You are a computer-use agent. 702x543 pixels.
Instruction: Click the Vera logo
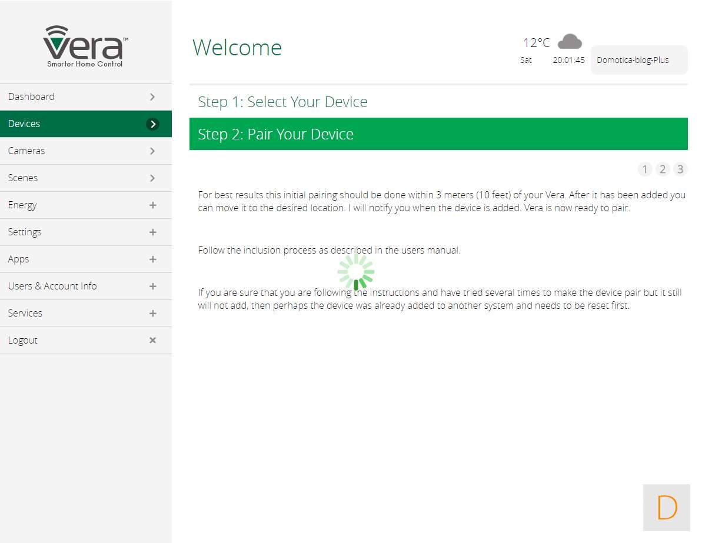click(85, 46)
